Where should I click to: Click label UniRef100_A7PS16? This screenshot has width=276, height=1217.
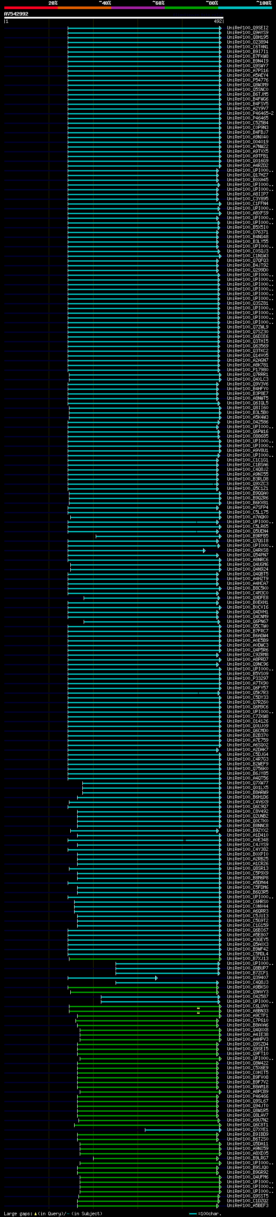click(x=247, y=70)
